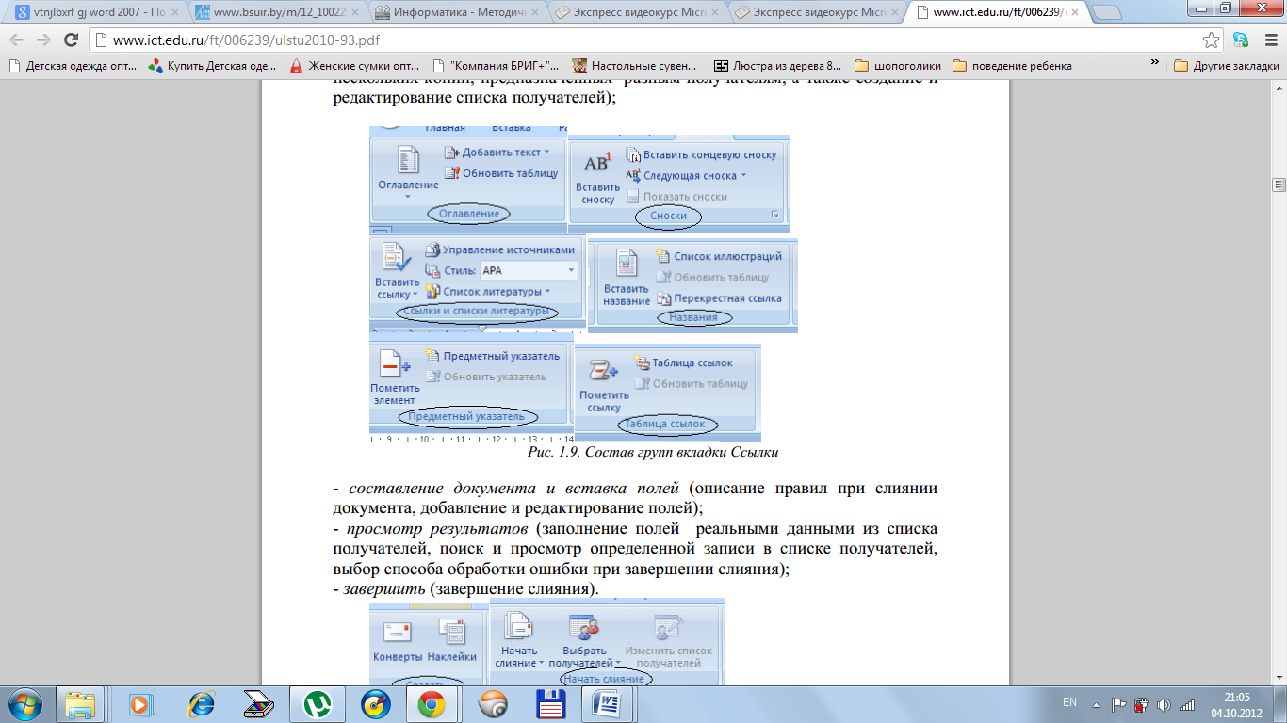Open the поведение ребенка bookmarks folder

click(1012, 66)
